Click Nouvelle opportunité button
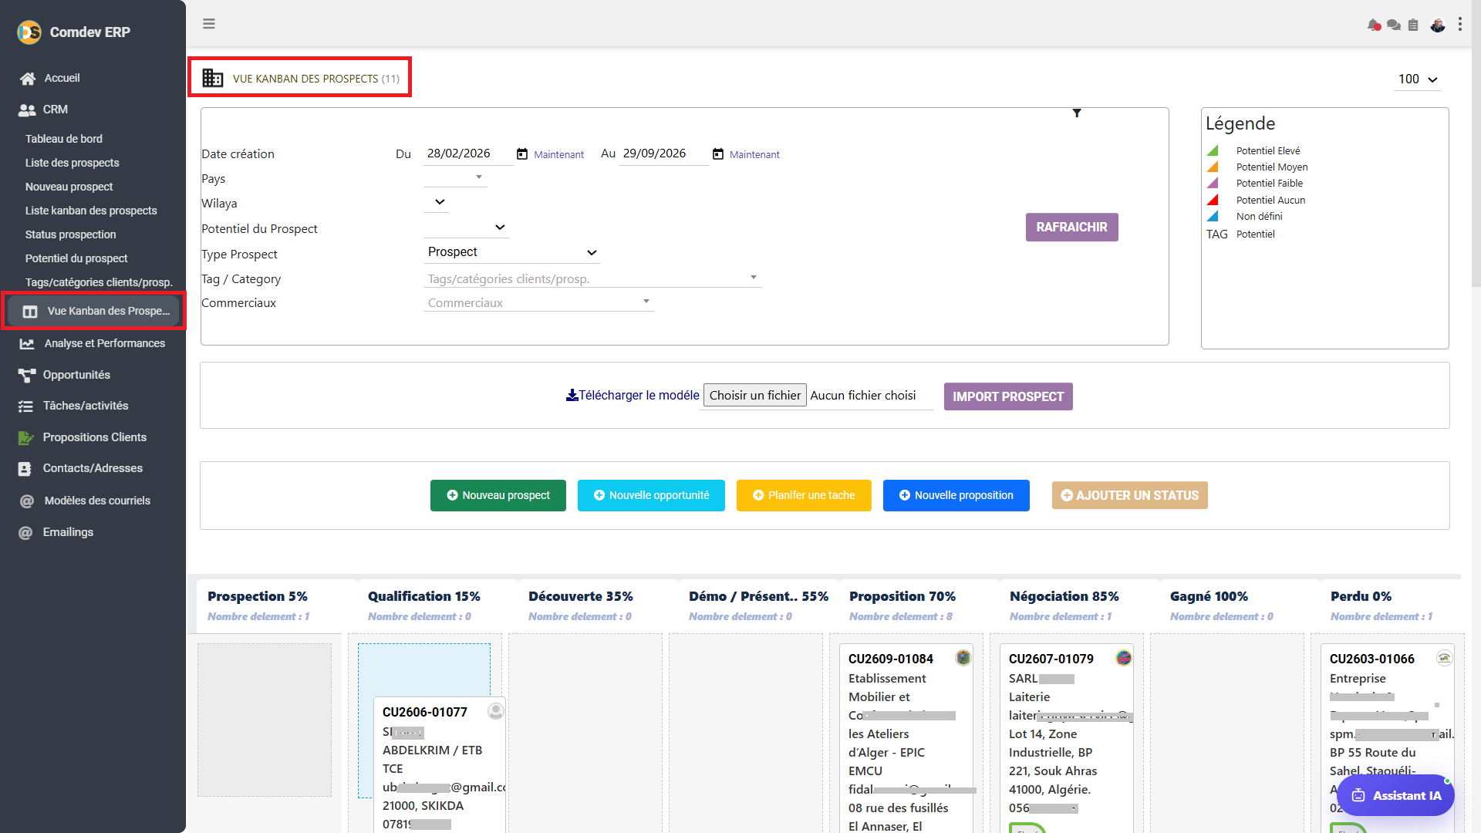 (x=651, y=495)
